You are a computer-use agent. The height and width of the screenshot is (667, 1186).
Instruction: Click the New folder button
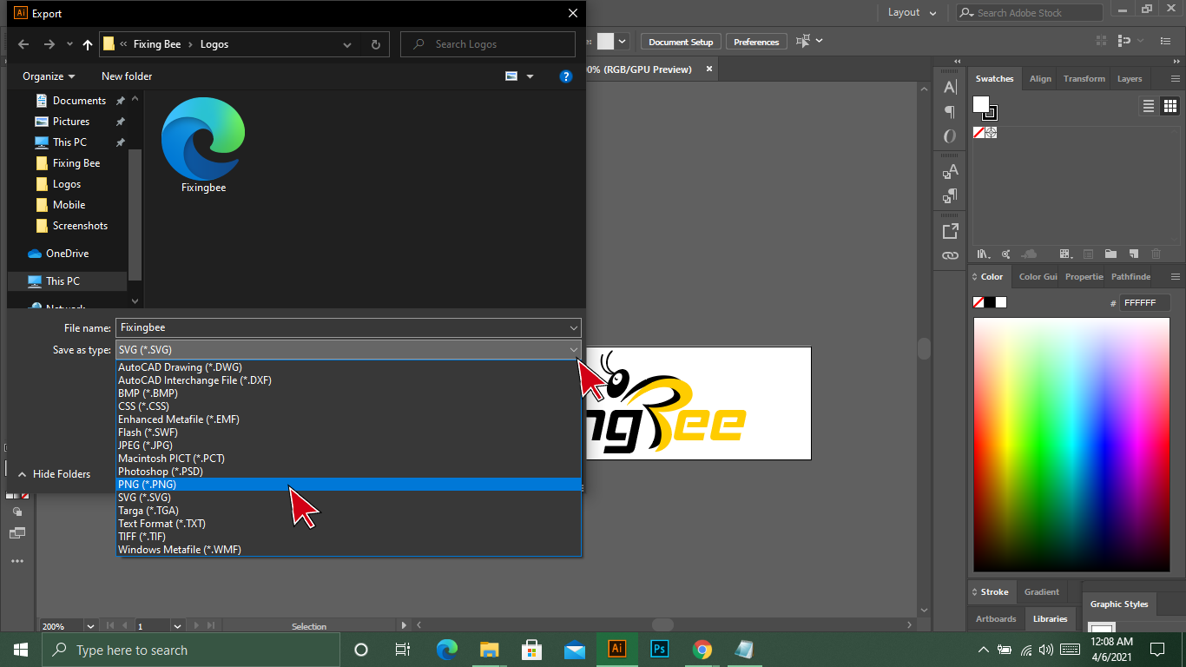(127, 76)
